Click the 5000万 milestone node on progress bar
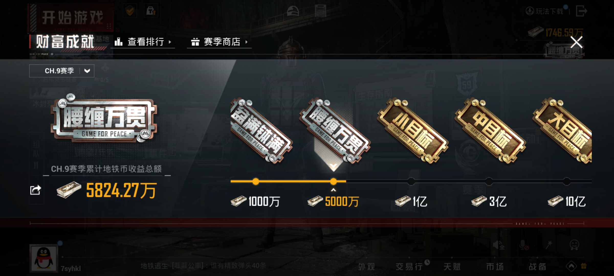 coord(333,181)
